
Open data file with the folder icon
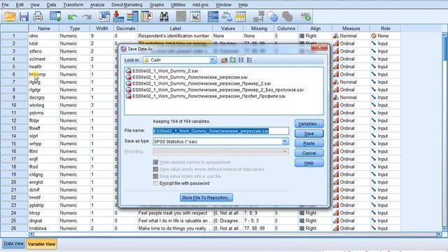(x=10, y=17)
